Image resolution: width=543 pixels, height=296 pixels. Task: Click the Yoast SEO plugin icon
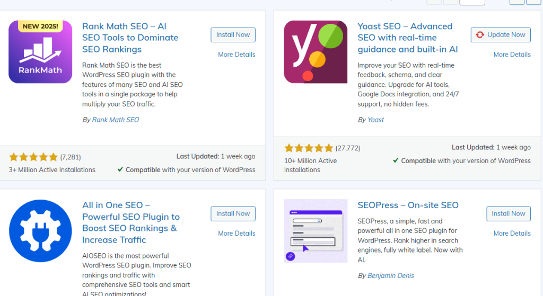click(316, 52)
